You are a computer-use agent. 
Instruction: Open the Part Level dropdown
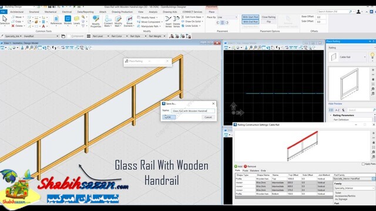click(x=100, y=36)
